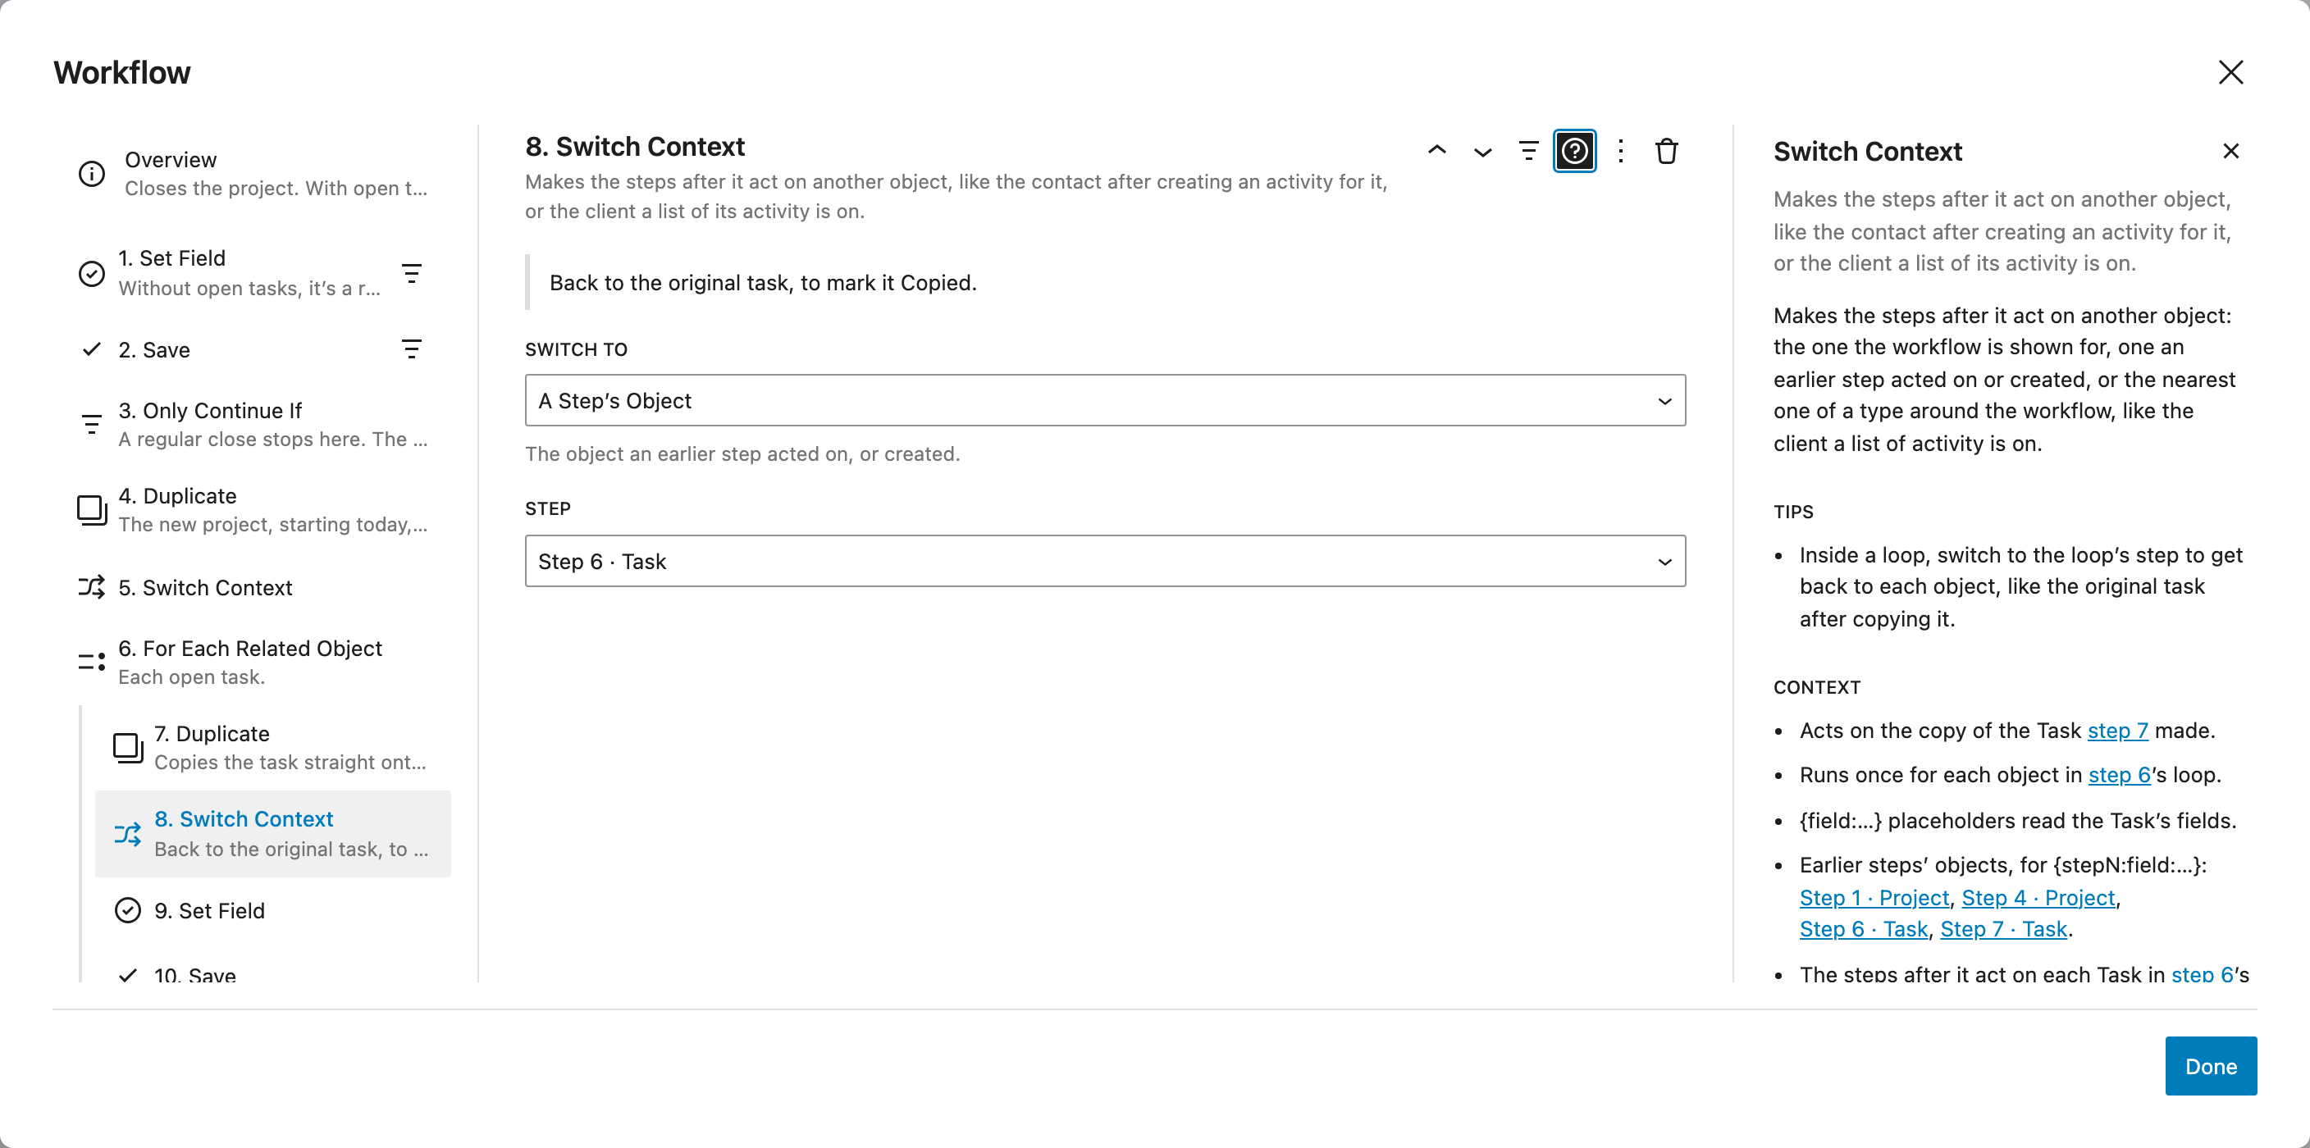Click the note text about marking it Copied
The width and height of the screenshot is (2310, 1148).
(763, 282)
